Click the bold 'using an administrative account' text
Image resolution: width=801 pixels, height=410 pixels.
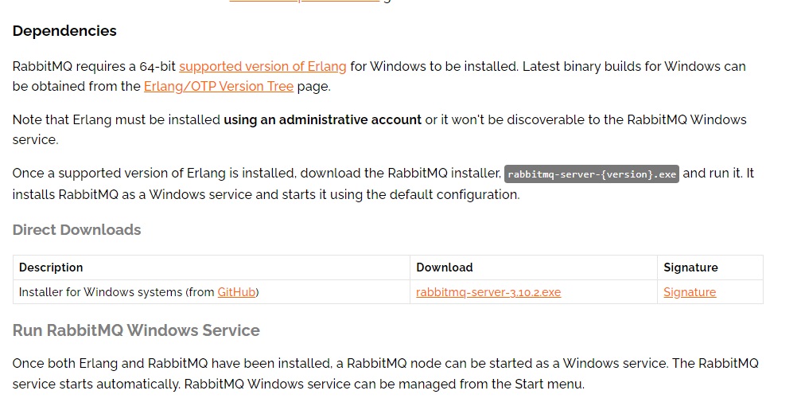322,119
